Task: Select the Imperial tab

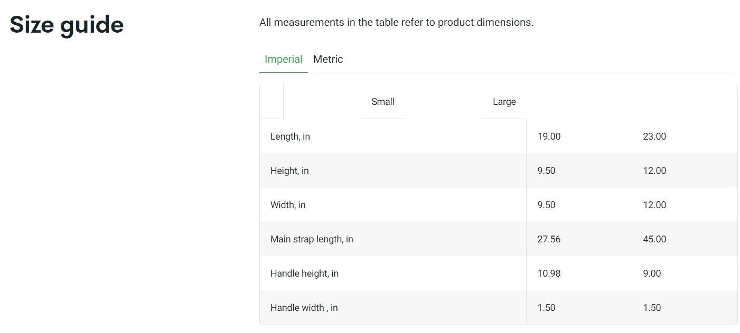Action: click(x=284, y=60)
